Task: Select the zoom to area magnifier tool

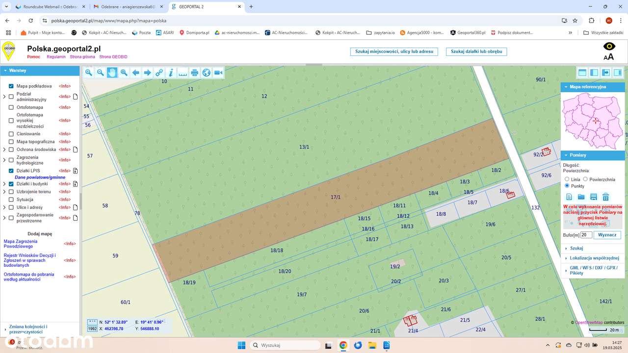Action: [x=124, y=73]
